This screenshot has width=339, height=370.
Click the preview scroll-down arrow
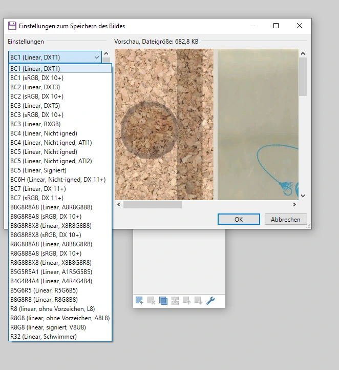pyautogui.click(x=302, y=196)
